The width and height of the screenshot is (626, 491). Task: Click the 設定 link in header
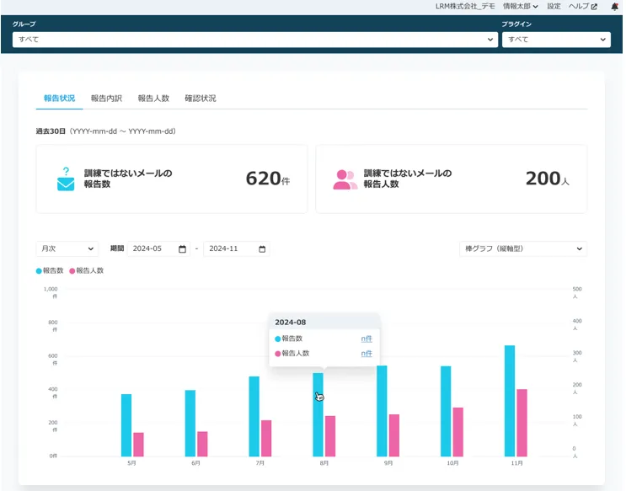click(x=554, y=6)
